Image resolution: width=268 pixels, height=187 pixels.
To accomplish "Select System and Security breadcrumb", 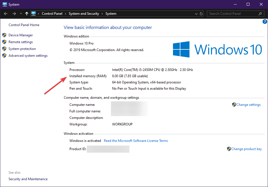I will (x=84, y=14).
